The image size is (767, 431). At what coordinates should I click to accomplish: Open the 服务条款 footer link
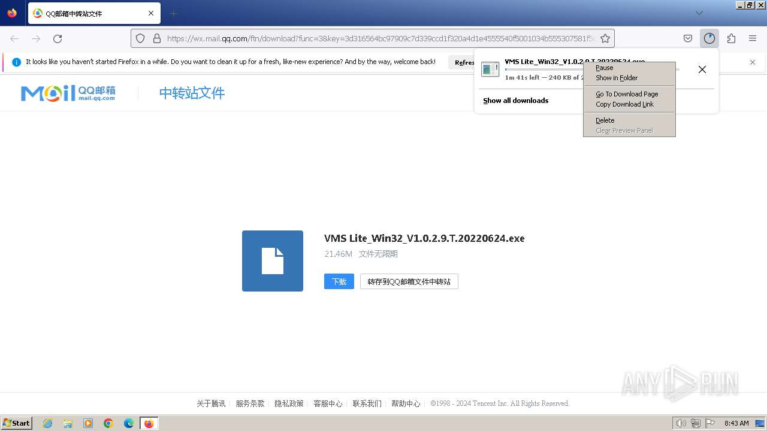pyautogui.click(x=250, y=403)
